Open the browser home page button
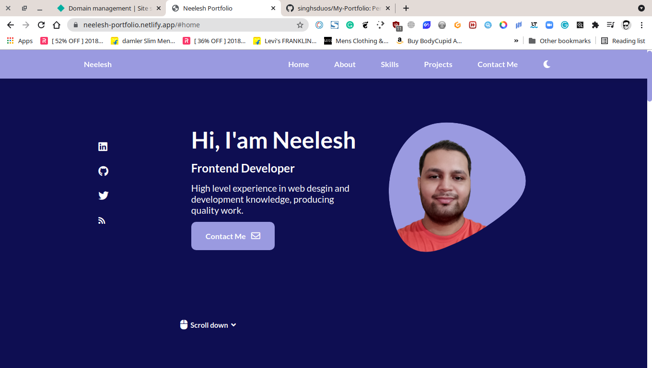The image size is (652, 368). tap(57, 25)
